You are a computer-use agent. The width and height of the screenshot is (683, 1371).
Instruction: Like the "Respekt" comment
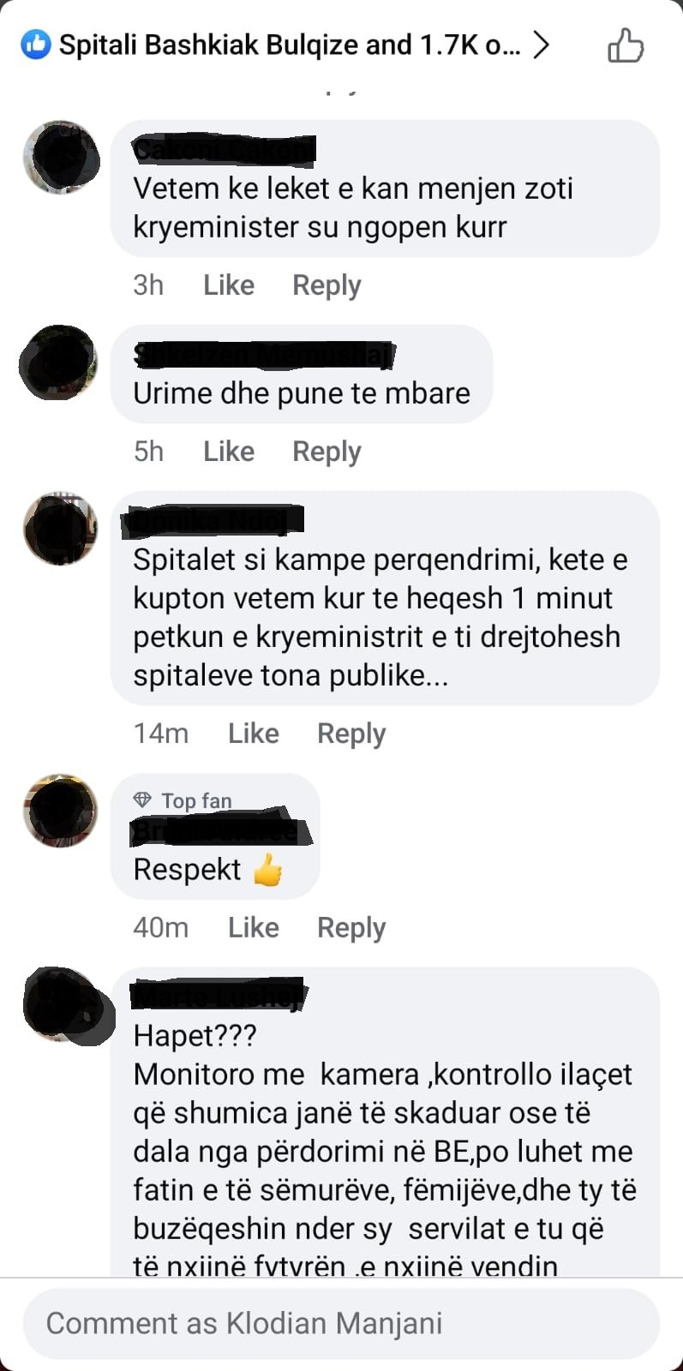pyautogui.click(x=254, y=927)
